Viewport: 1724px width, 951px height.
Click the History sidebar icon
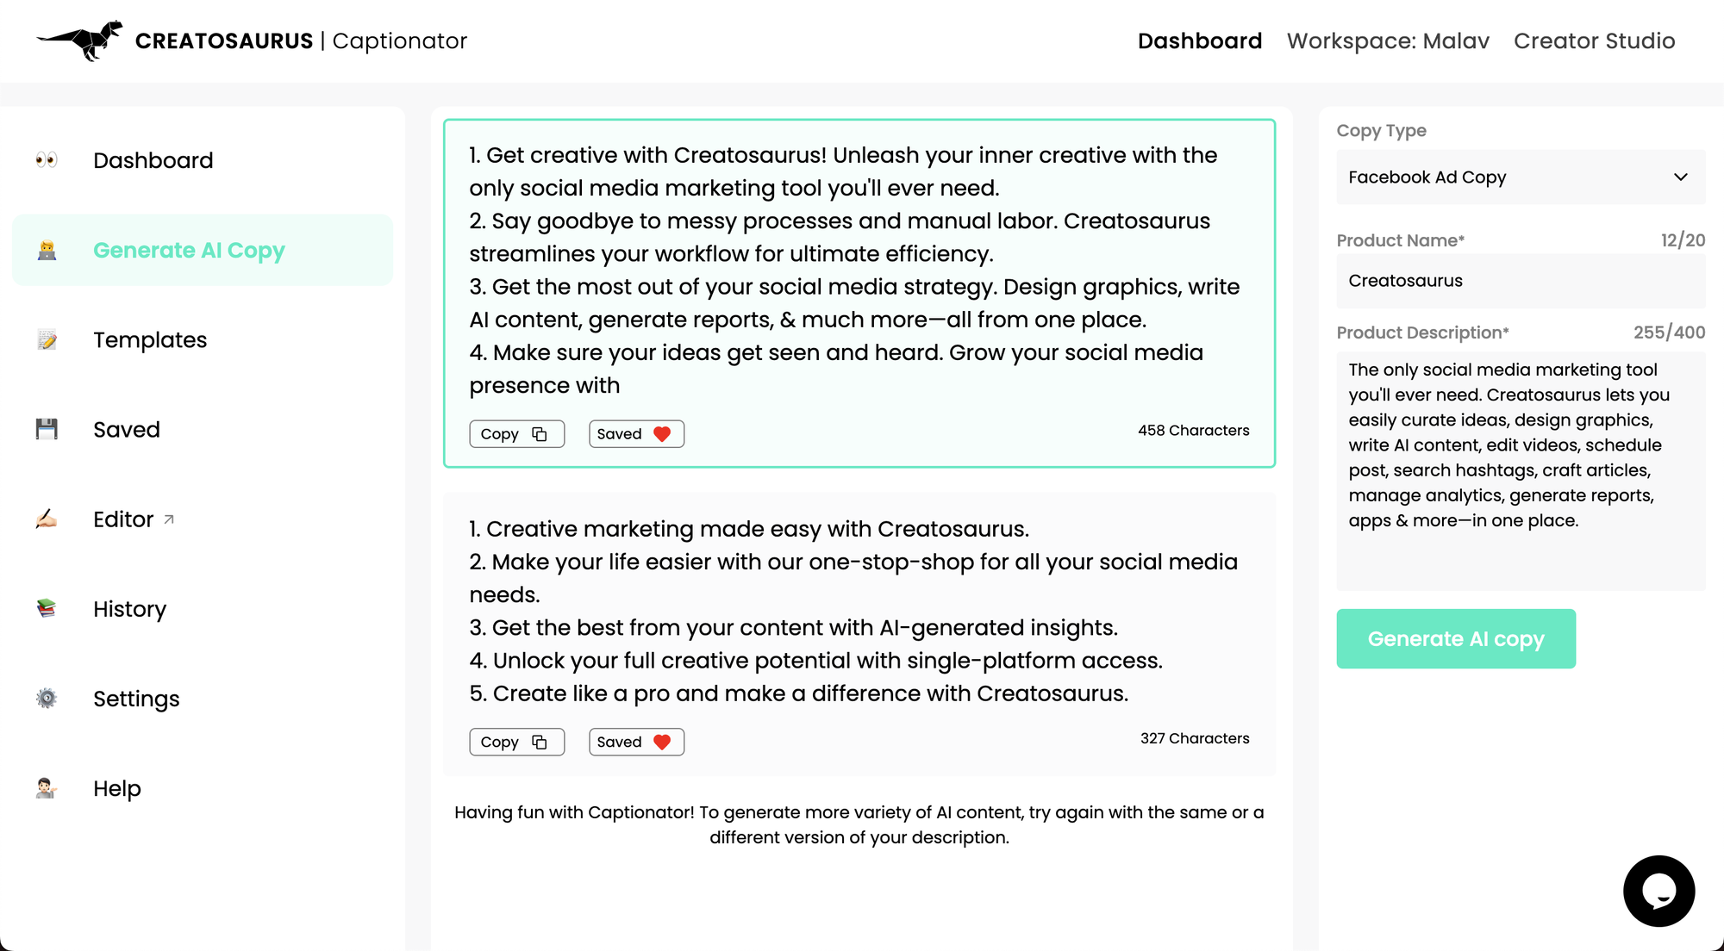click(47, 608)
